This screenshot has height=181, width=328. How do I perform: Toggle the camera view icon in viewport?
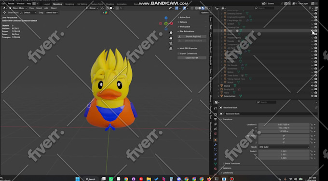171,43
